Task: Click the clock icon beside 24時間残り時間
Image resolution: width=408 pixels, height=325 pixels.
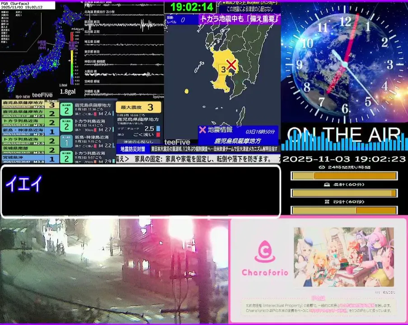Action: click(322, 167)
